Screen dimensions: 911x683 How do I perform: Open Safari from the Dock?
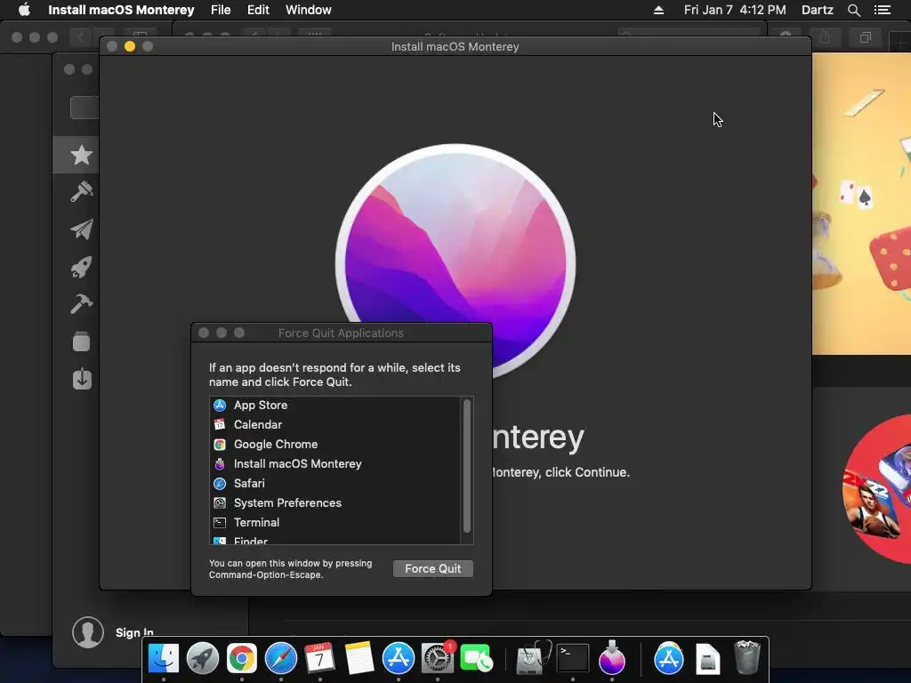click(x=280, y=659)
